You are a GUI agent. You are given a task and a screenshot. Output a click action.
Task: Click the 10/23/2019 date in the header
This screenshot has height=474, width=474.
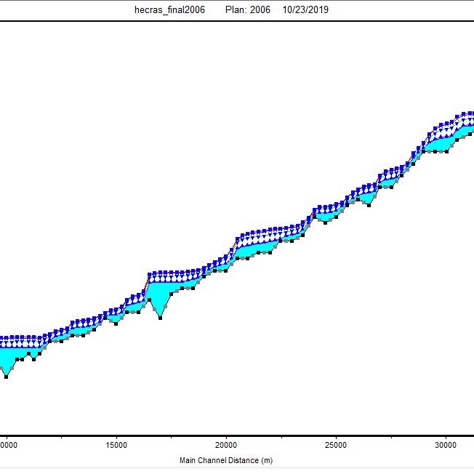pyautogui.click(x=305, y=10)
